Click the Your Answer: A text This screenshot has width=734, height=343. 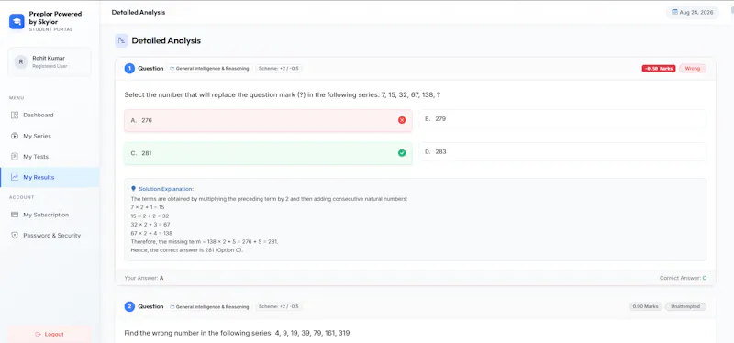144,278
